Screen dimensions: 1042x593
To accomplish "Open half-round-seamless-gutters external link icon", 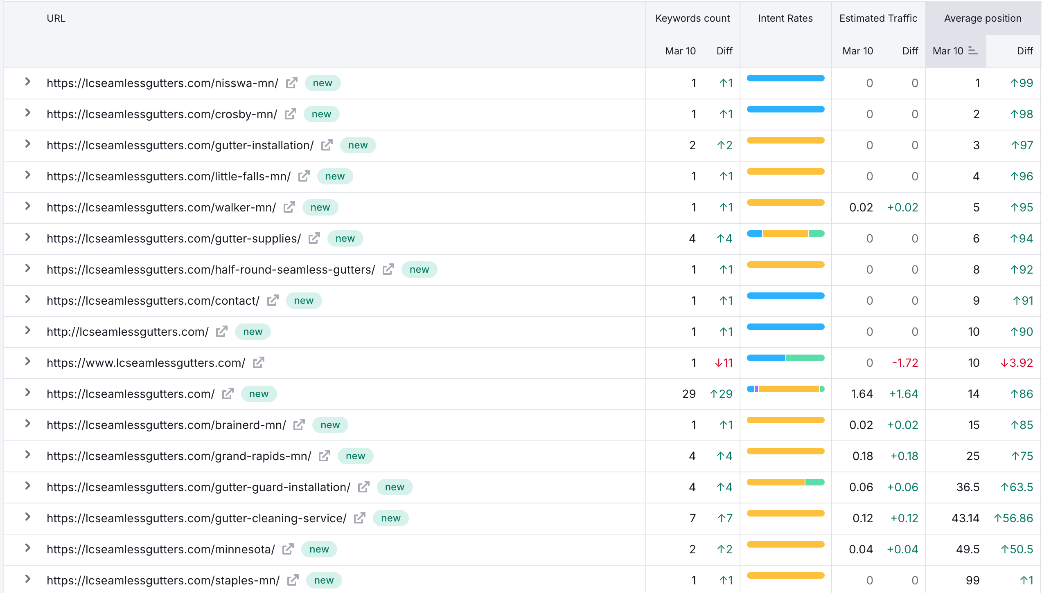I will click(388, 270).
